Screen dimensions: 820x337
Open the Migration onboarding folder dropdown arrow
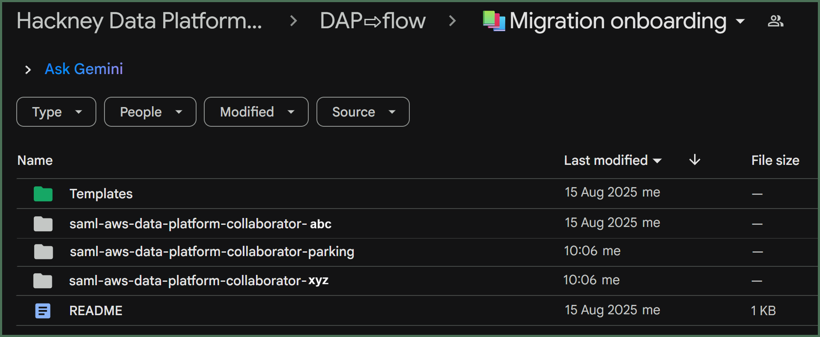point(740,21)
